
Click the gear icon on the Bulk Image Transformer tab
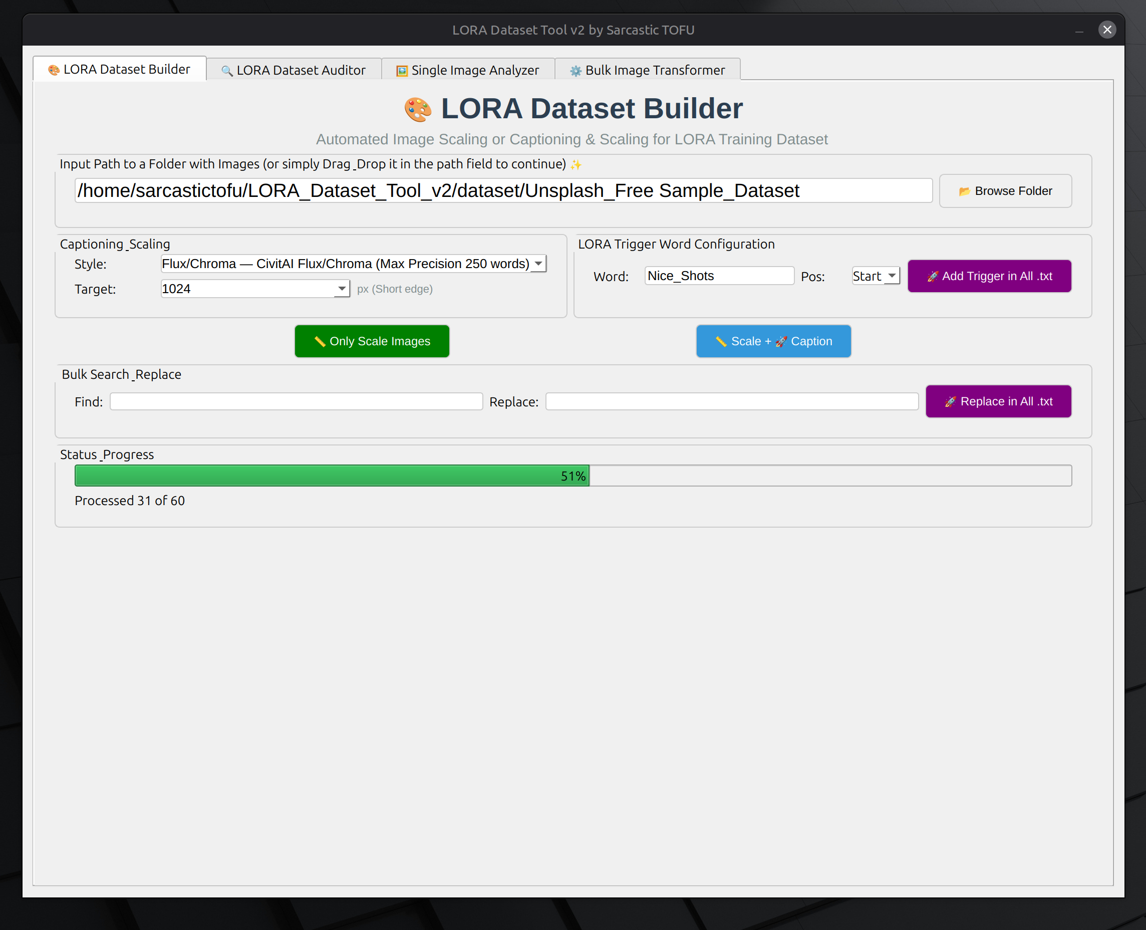tap(576, 71)
